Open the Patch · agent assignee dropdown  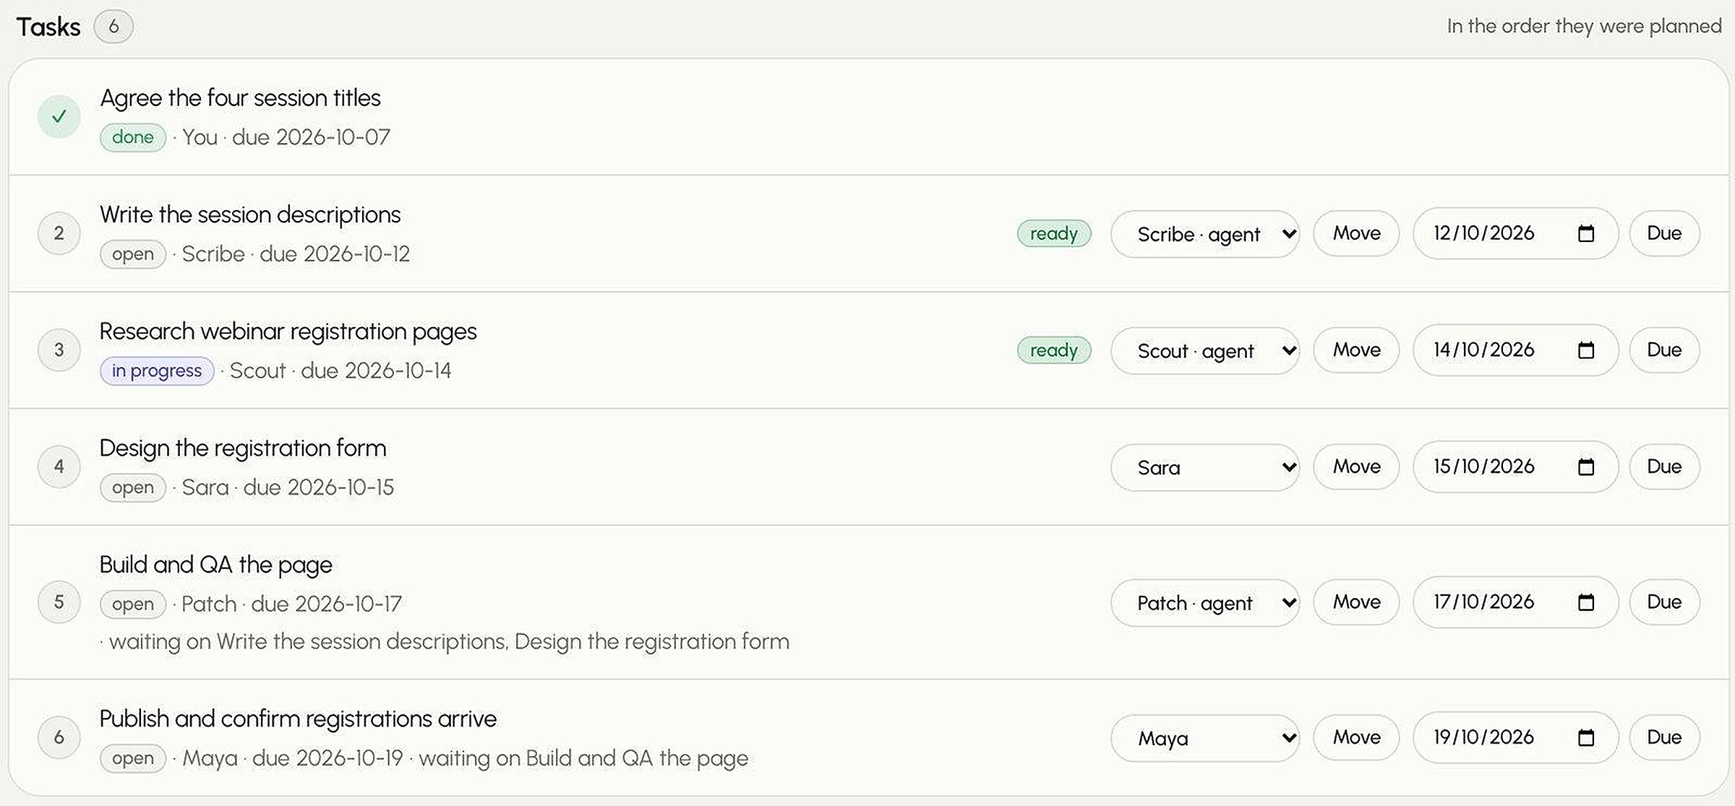[x=1205, y=602]
